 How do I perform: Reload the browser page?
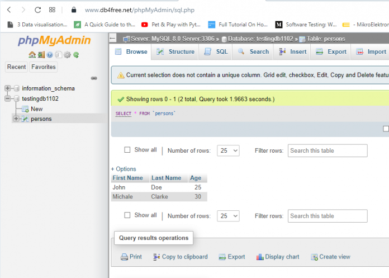coord(37,10)
